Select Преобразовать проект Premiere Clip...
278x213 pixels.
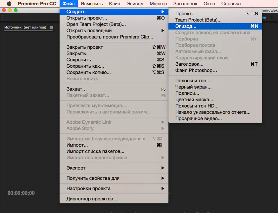114,37
